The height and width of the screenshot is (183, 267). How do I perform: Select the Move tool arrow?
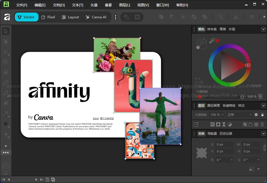(6, 31)
